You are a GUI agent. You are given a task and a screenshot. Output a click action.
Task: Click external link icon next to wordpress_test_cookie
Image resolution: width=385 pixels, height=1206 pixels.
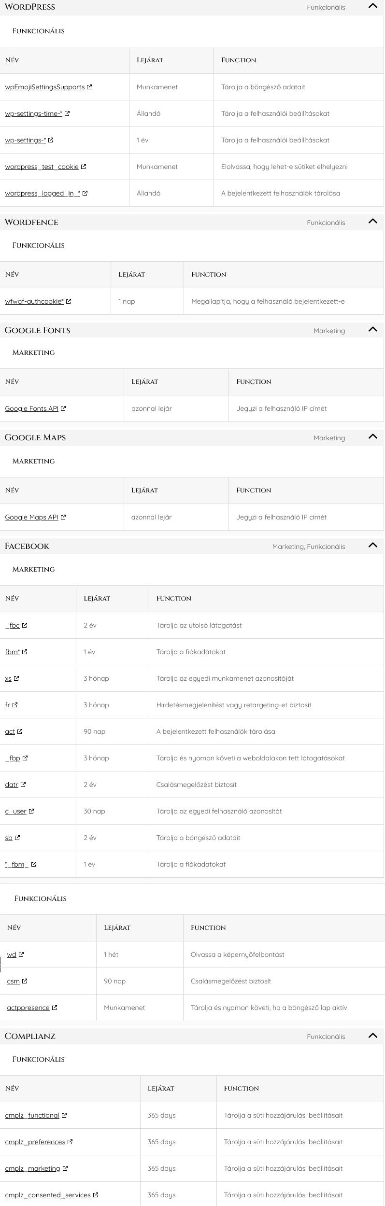point(84,167)
